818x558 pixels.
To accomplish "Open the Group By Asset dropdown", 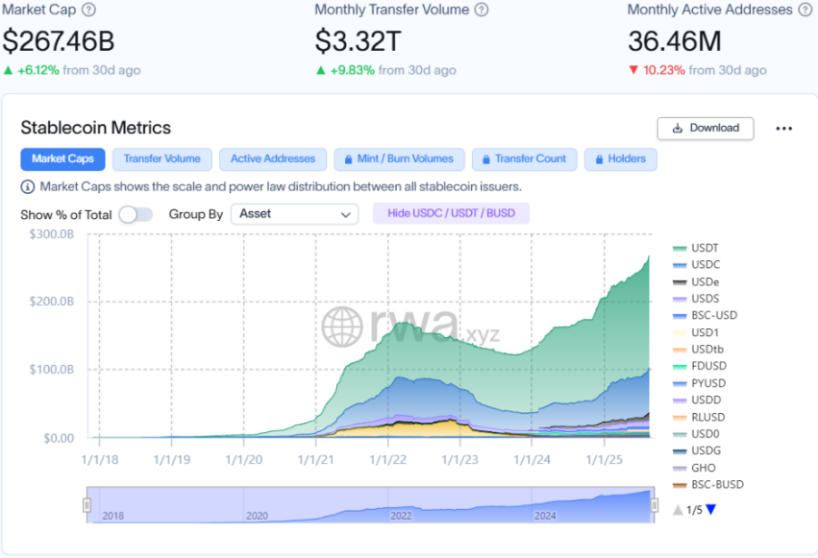I will coord(294,215).
